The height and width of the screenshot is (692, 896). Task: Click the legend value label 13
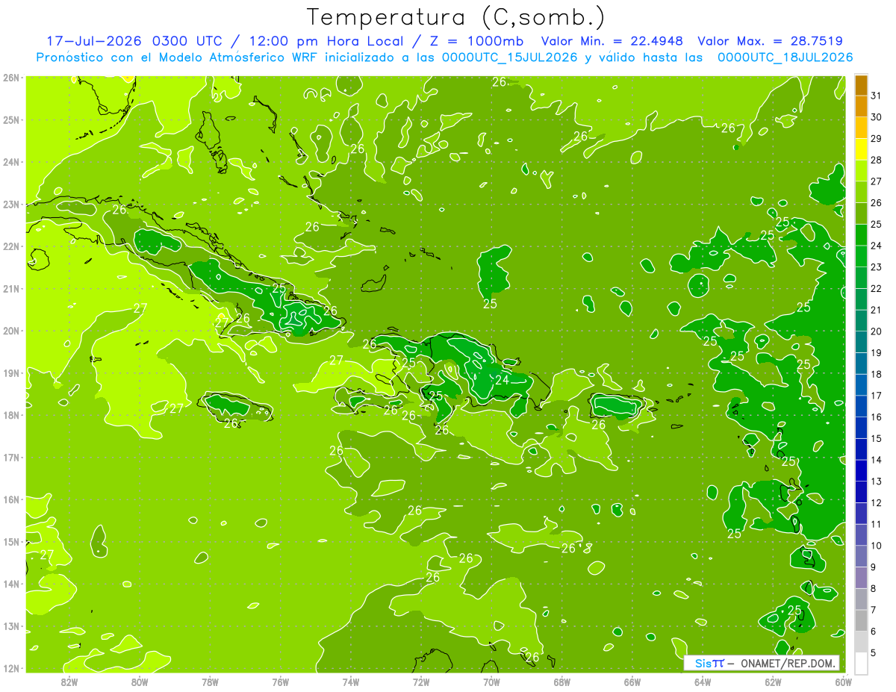coord(877,481)
